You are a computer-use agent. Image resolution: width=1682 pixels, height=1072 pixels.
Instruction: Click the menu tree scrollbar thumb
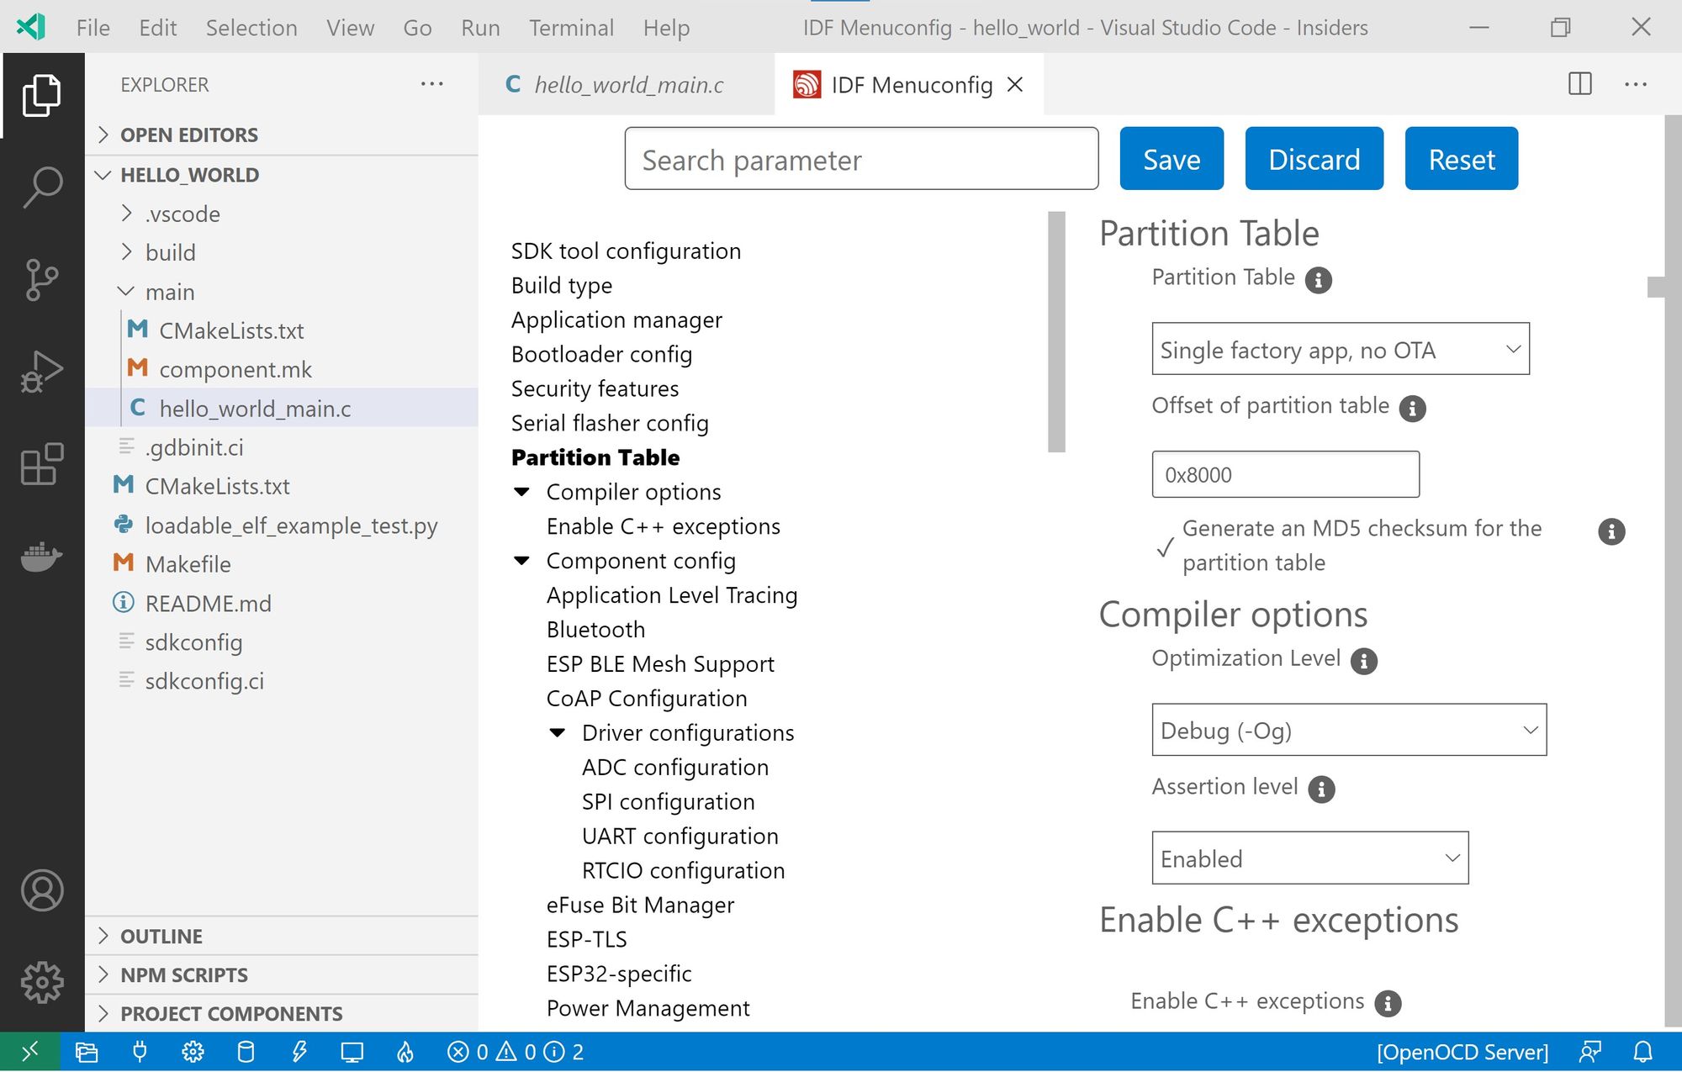[1056, 332]
